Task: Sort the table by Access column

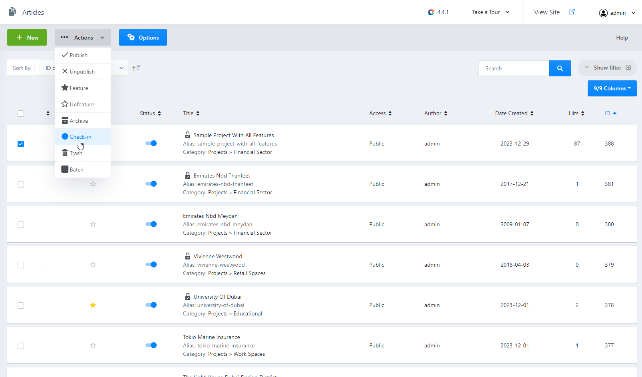Action: point(380,114)
